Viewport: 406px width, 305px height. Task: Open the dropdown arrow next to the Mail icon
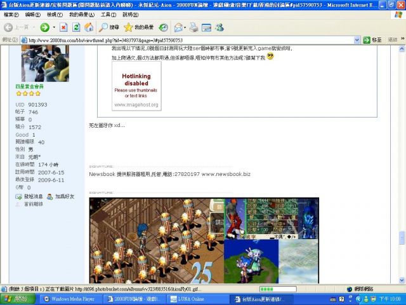(x=185, y=27)
